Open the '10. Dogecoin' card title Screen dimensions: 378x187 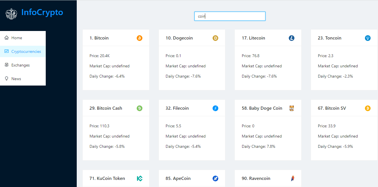(x=179, y=38)
